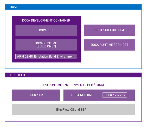Viewport: 147px width, 127px height.
Task: Select the DOCA DEVELOPMENT CONTAINER title
Action: [x=46, y=20]
